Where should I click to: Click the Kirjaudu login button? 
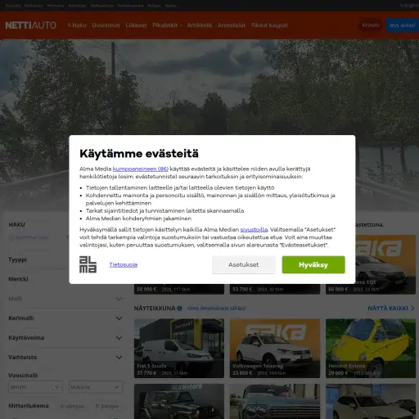371,25
